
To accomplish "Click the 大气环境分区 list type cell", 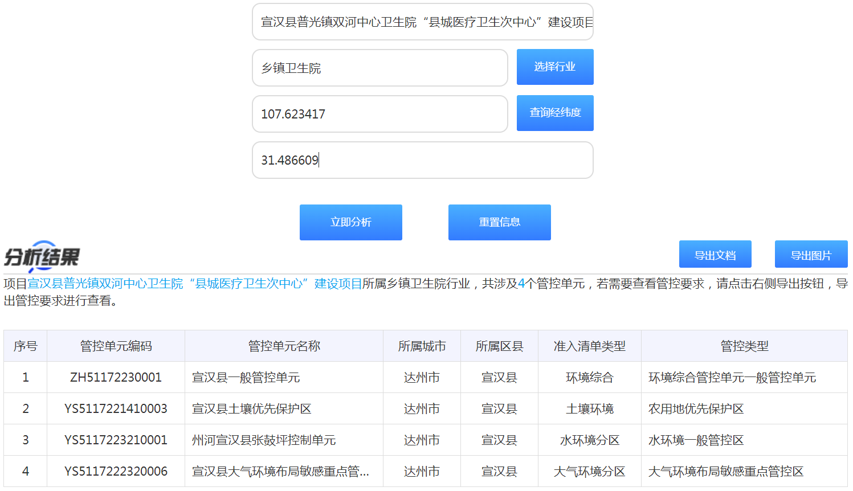I will pyautogui.click(x=590, y=471).
